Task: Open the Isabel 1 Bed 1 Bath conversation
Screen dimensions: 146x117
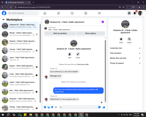Action: pos(20,83)
